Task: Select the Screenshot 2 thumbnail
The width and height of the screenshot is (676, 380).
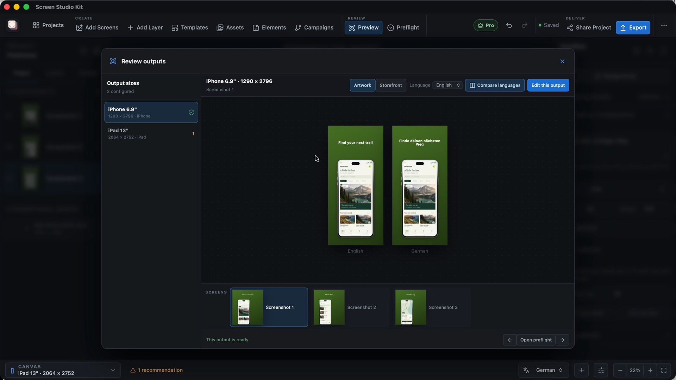Action: tap(351, 307)
